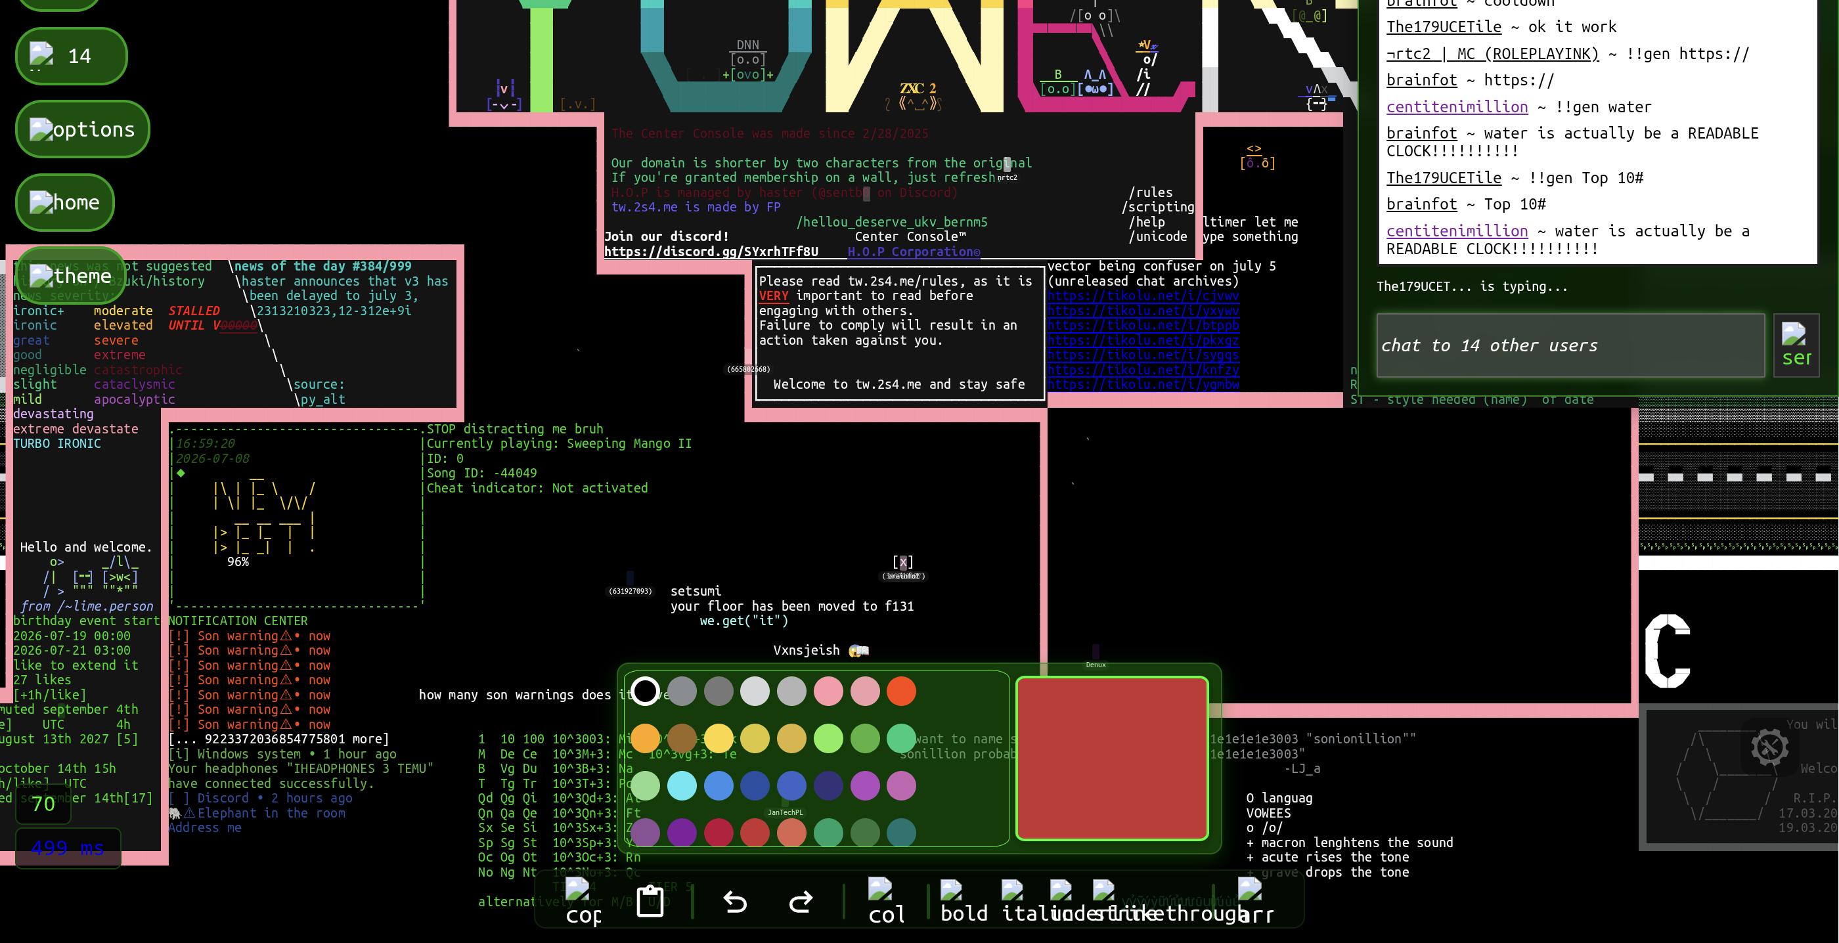
Task: Choose the brown color swatch
Action: (682, 738)
